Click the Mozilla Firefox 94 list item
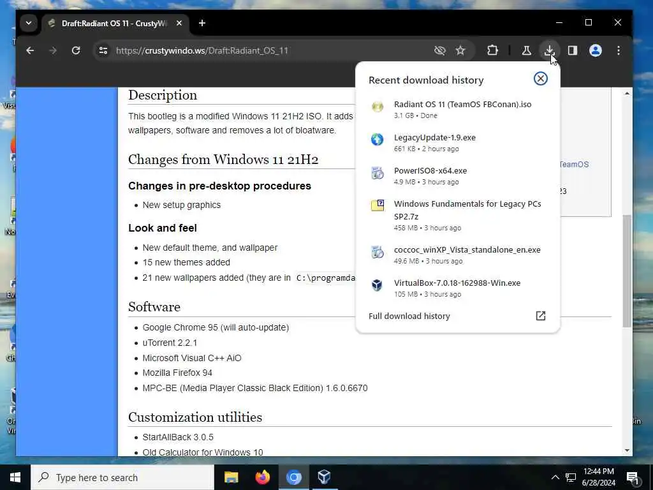Viewport: 653px width, 490px height. point(177,373)
